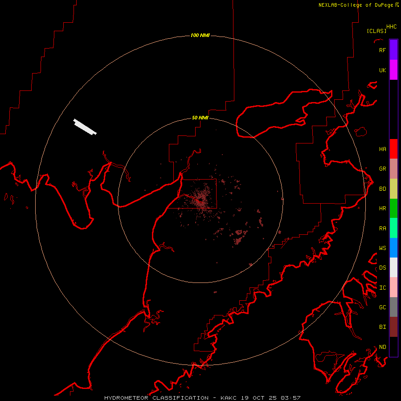Click the 'DS' legend label
Viewport: 401px width, 401px height.
(383, 268)
